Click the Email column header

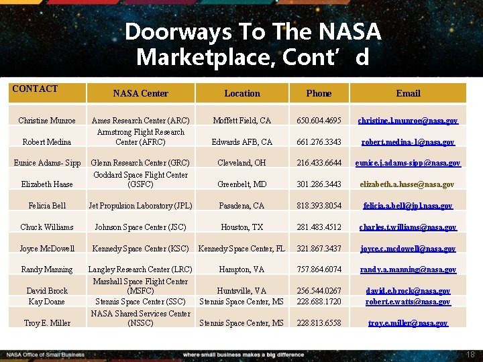click(x=408, y=93)
